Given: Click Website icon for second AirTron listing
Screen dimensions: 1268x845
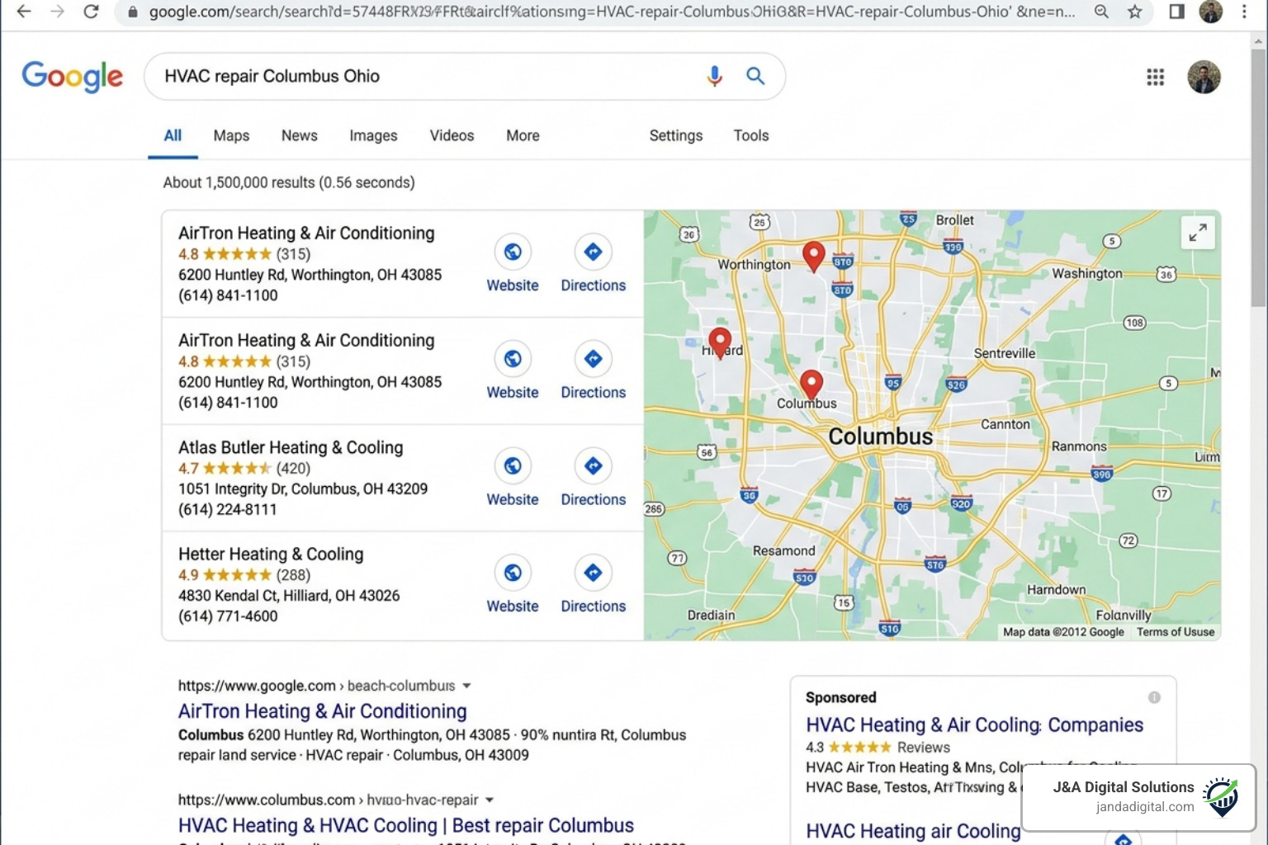Looking at the screenshot, I should click(513, 359).
